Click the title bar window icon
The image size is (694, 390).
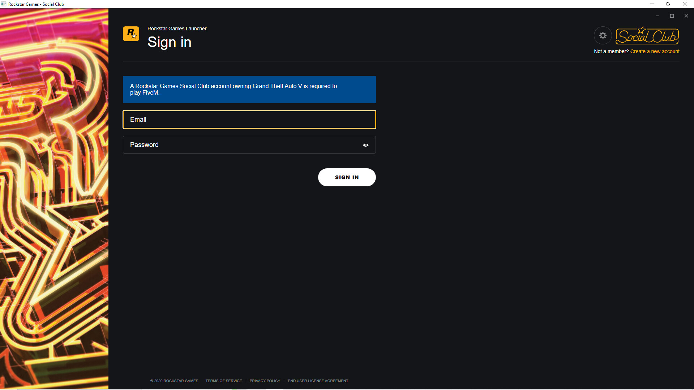pyautogui.click(x=4, y=4)
